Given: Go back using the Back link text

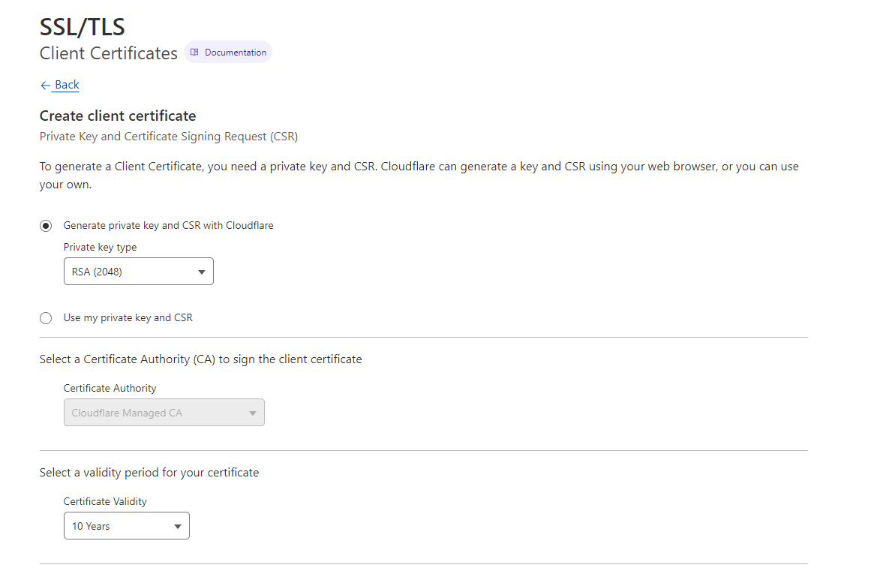Looking at the screenshot, I should pyautogui.click(x=67, y=85).
